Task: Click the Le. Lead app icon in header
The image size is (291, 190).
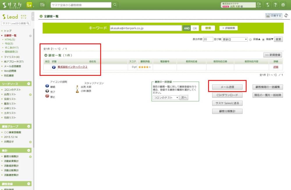Action: [30, 5]
